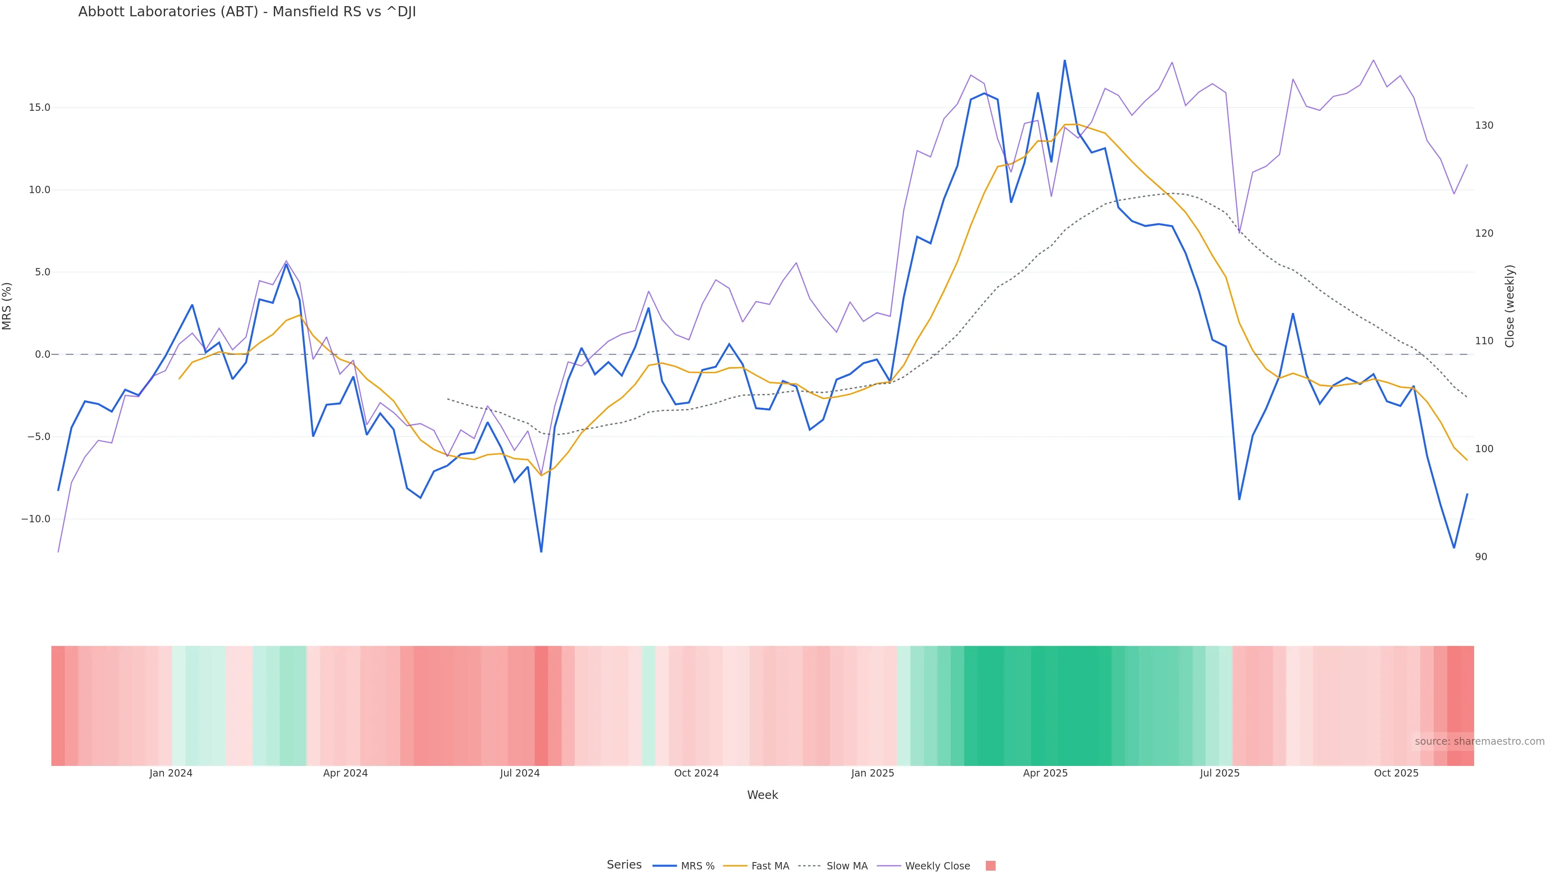Click the Week x-axis title
Screen dimensions: 1565x880
[x=762, y=795]
